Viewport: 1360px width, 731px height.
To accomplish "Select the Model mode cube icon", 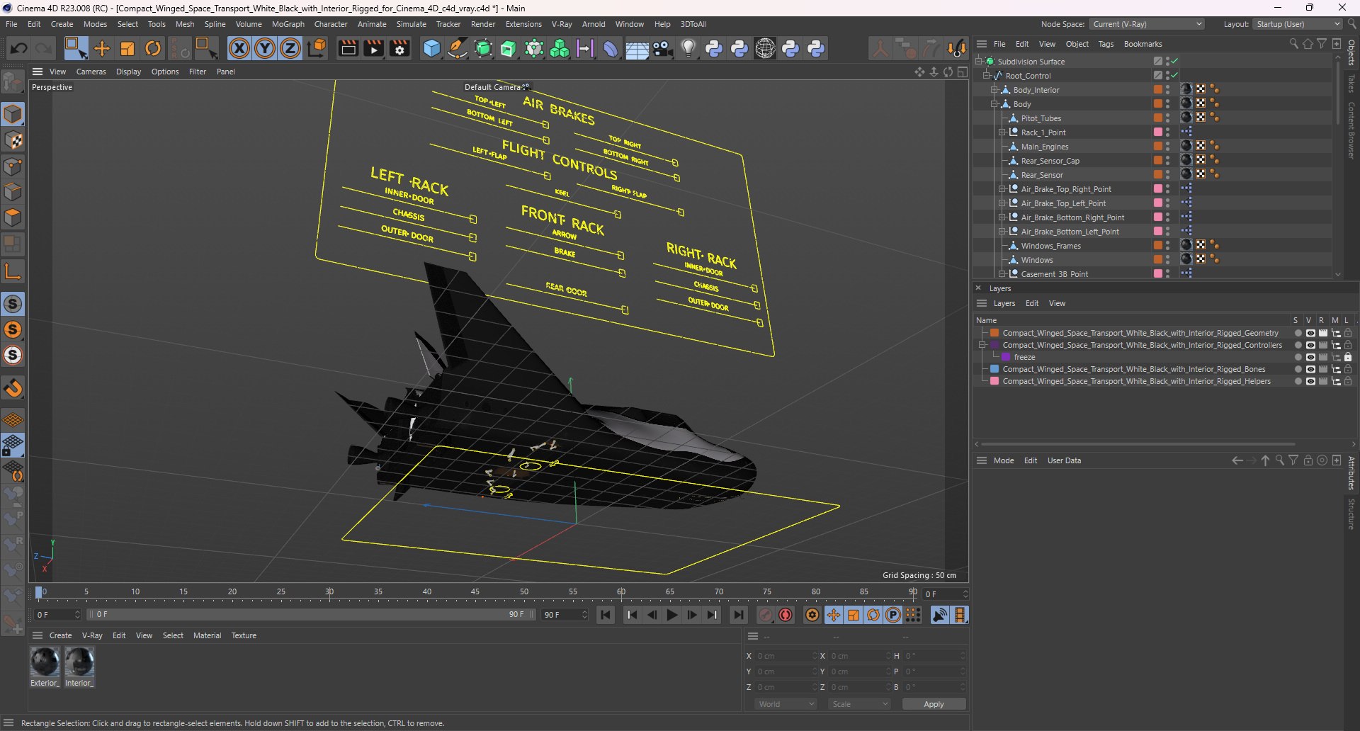I will pyautogui.click(x=13, y=114).
